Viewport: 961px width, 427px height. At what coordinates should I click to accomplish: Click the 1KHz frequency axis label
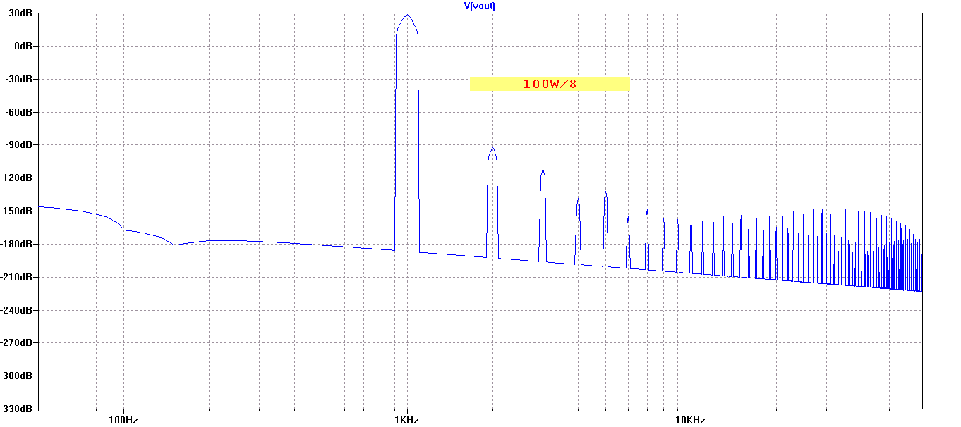point(407,420)
